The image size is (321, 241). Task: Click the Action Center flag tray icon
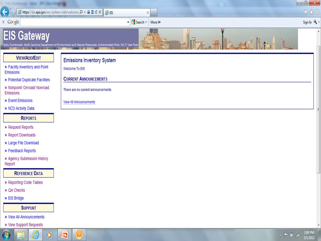click(x=286, y=235)
